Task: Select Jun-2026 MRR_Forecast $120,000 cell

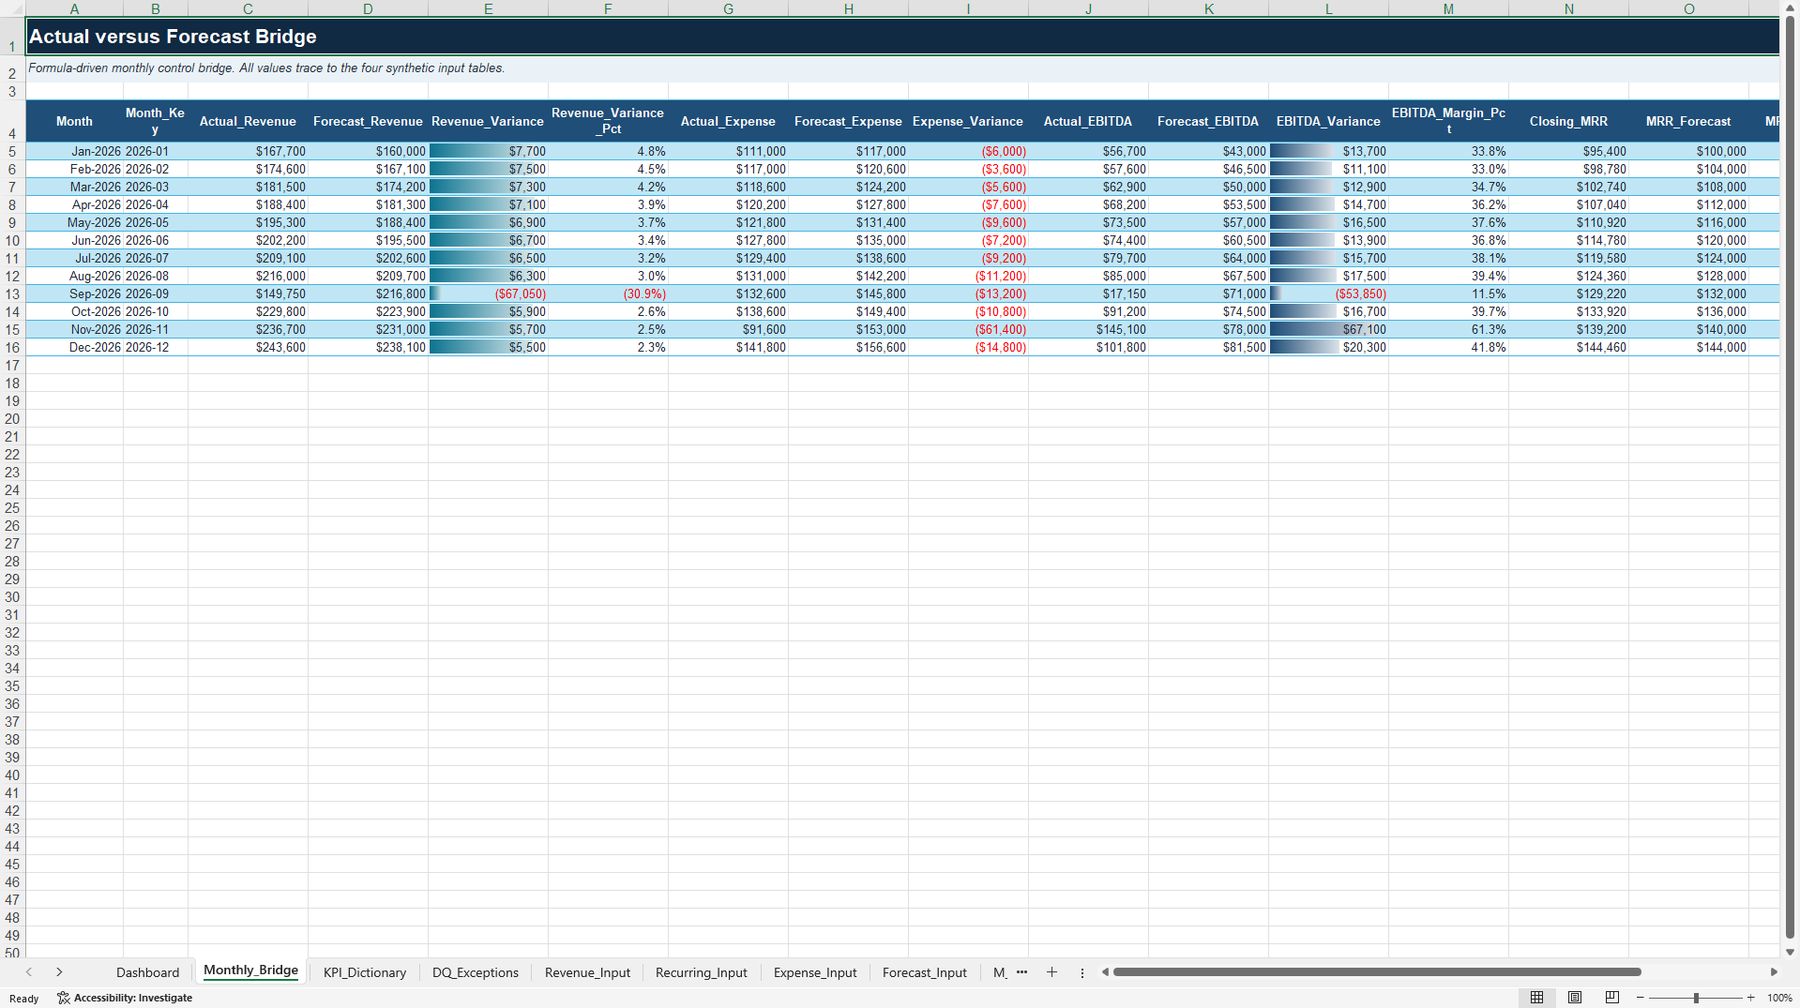Action: point(1688,240)
